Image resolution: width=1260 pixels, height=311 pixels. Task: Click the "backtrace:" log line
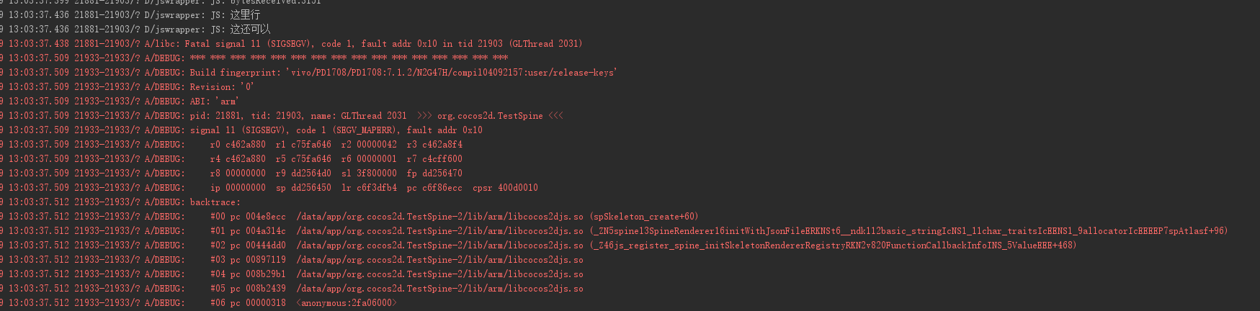(x=215, y=202)
